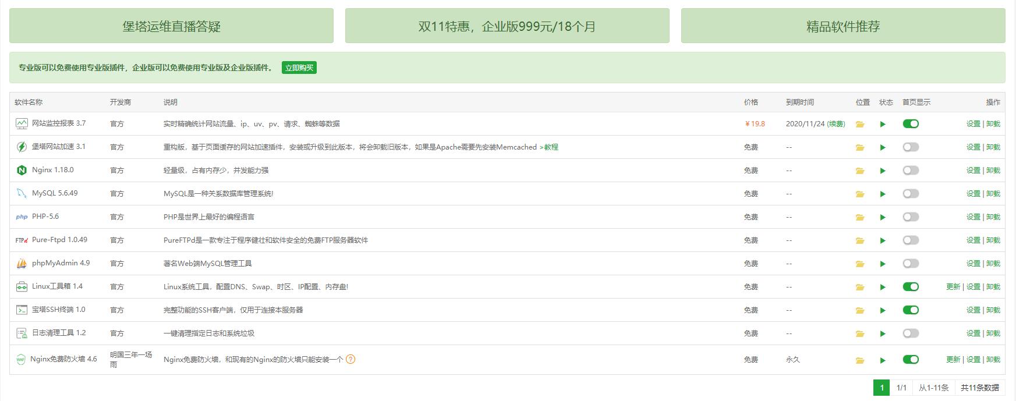Open folder location for 网站监控报表
1016x401 pixels.
click(860, 124)
